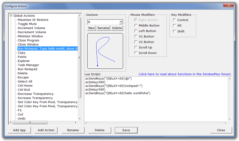
Task: Select the Paste action
Action: click(x=22, y=57)
